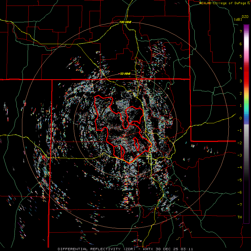Click the 1 value on the color scale

tap(241, 106)
